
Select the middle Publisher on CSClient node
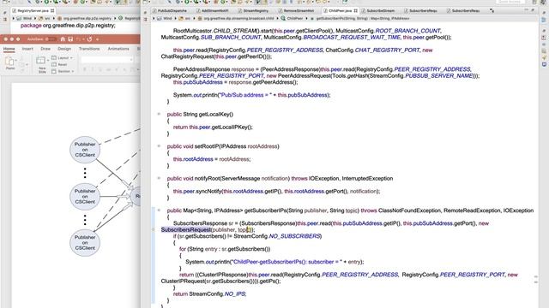click(85, 196)
